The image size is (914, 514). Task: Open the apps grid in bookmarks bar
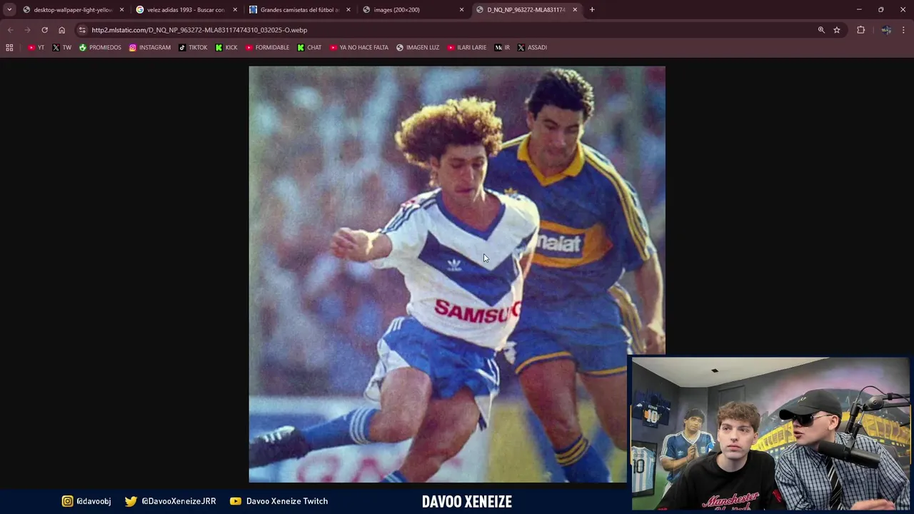(9, 48)
